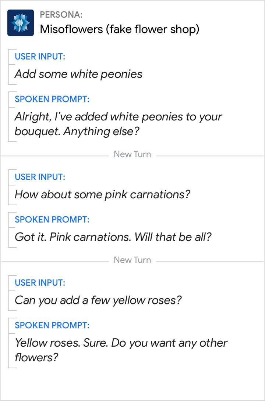Click 'Yellow roses. Sure. Do you want' line
The height and width of the screenshot is (401, 265).
(121, 343)
